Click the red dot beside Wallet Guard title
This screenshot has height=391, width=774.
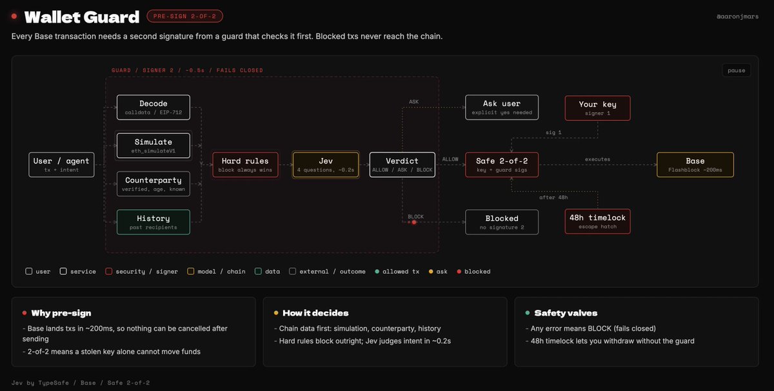[x=14, y=17]
